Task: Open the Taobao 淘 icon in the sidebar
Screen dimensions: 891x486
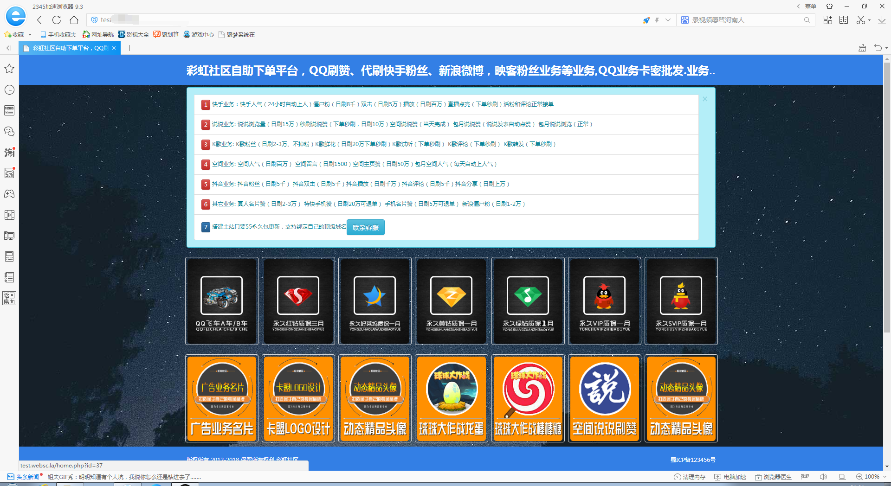Action: [x=9, y=152]
